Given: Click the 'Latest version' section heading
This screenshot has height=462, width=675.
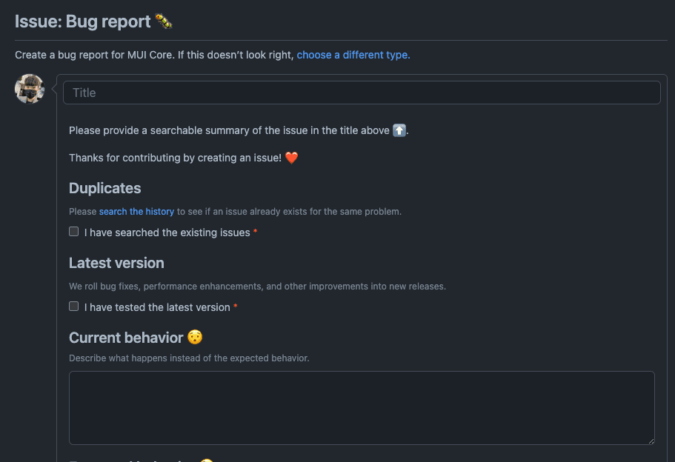Looking at the screenshot, I should coord(116,263).
